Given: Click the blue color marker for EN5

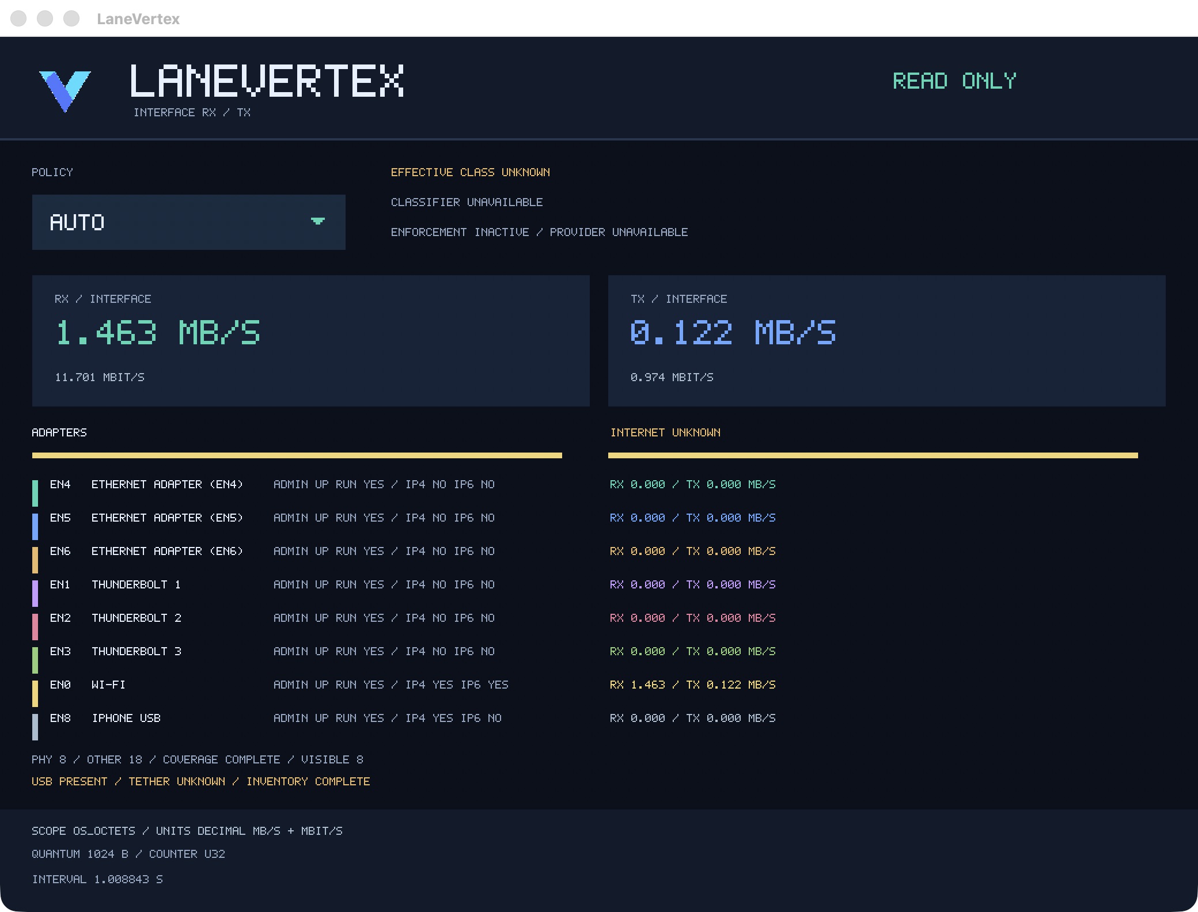Looking at the screenshot, I should (35, 526).
